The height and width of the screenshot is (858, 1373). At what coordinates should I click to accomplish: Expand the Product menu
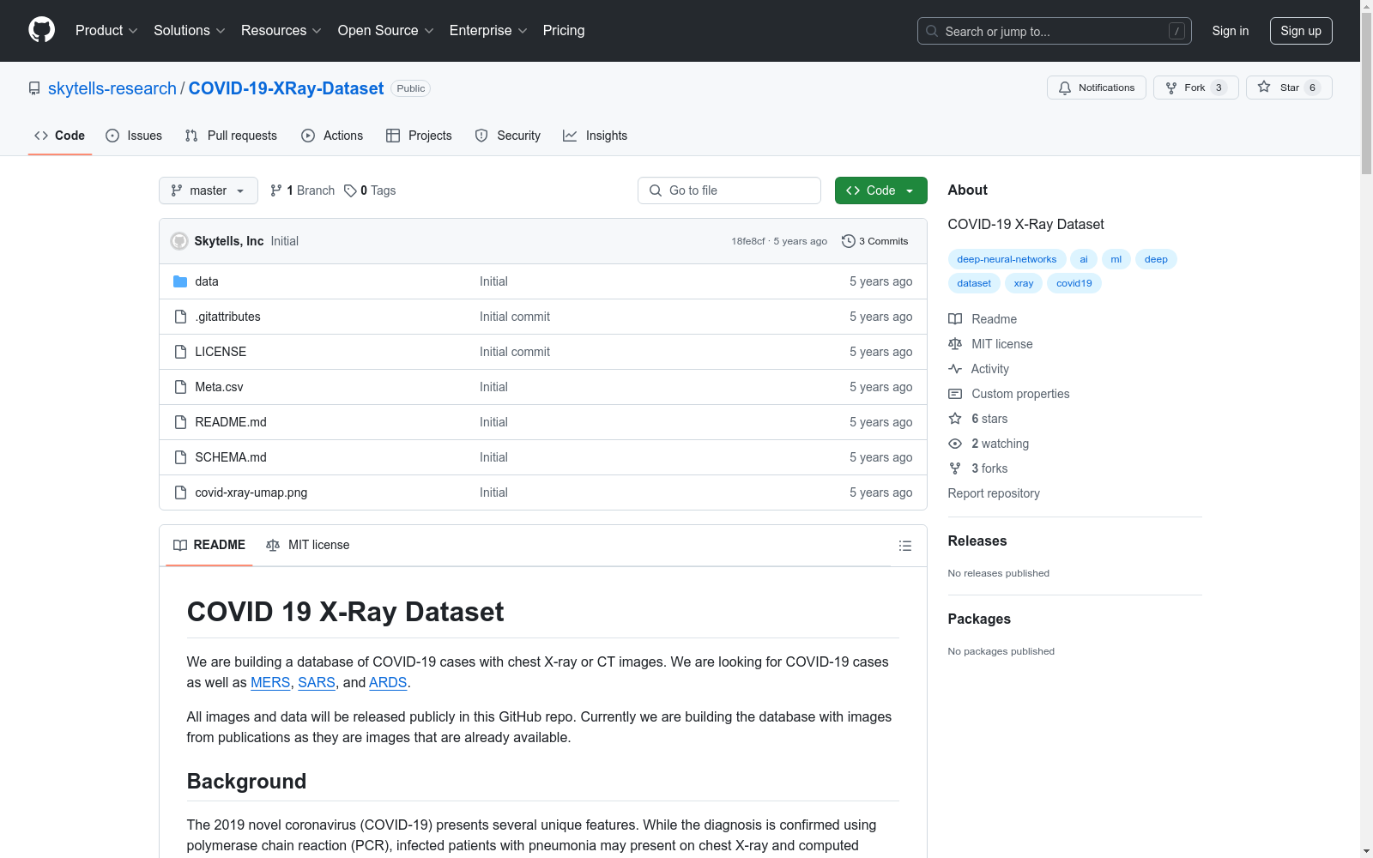click(106, 30)
